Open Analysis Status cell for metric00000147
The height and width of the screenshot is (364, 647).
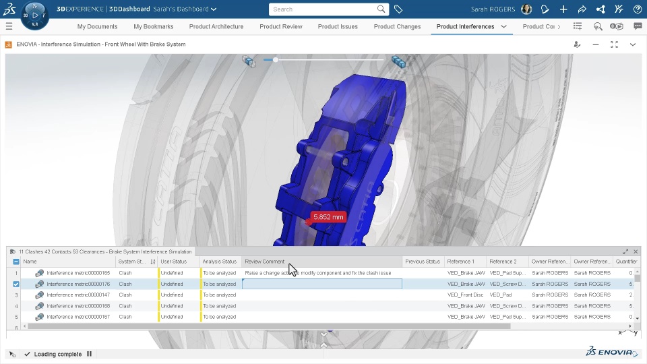220,295
